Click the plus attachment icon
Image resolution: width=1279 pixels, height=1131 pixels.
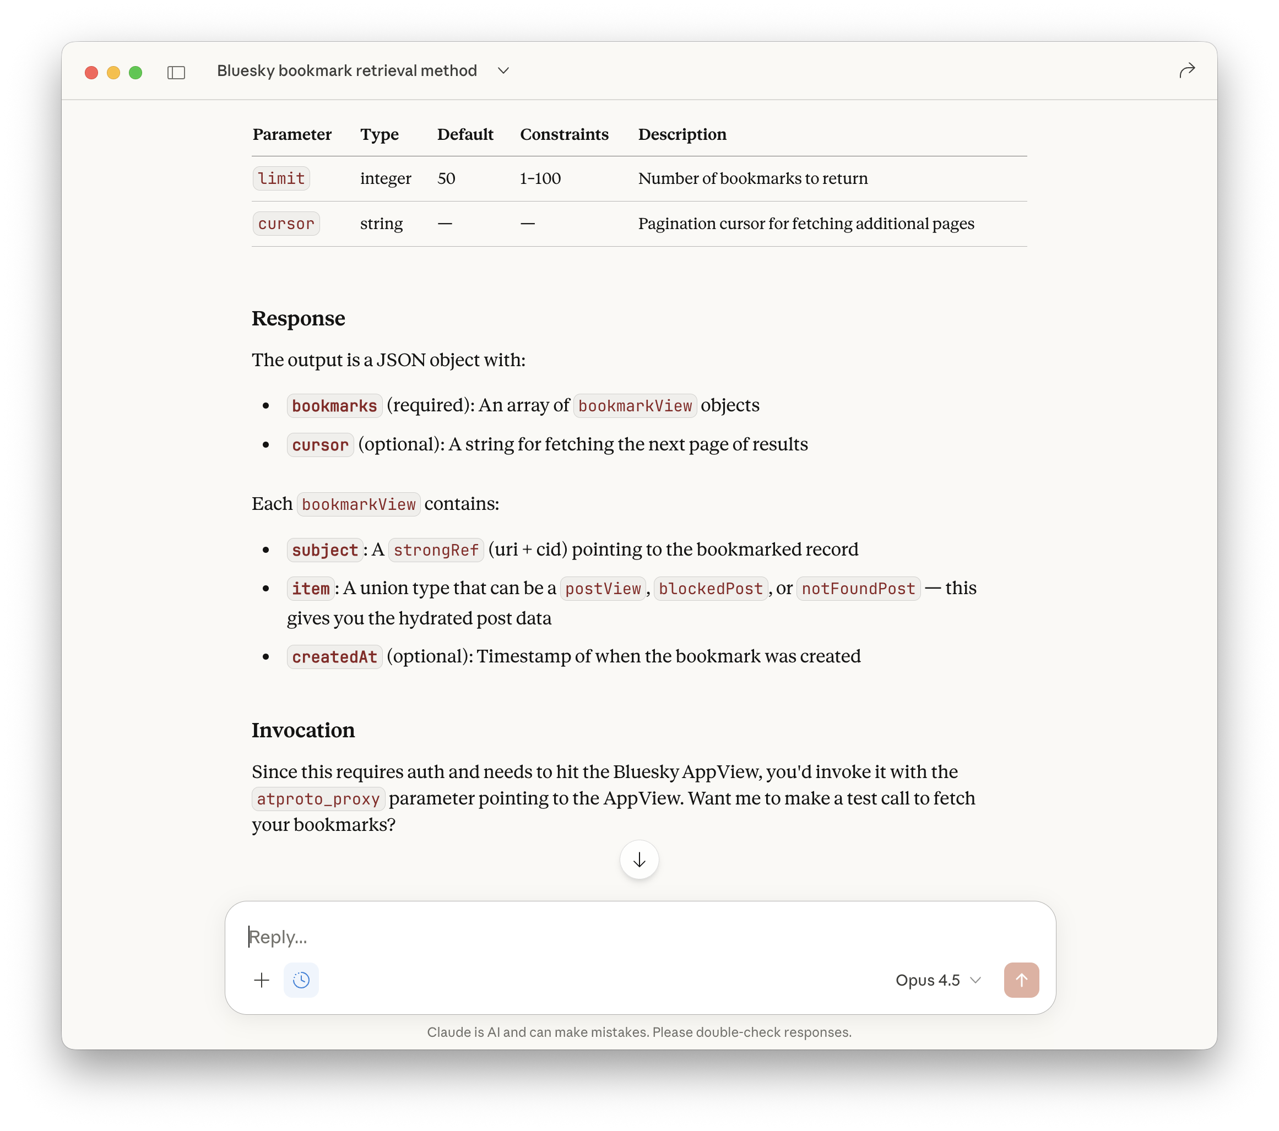(262, 980)
